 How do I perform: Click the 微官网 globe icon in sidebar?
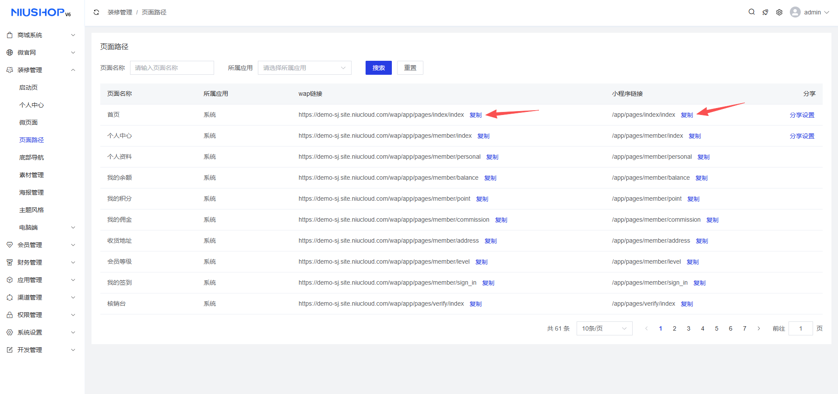pyautogui.click(x=10, y=52)
